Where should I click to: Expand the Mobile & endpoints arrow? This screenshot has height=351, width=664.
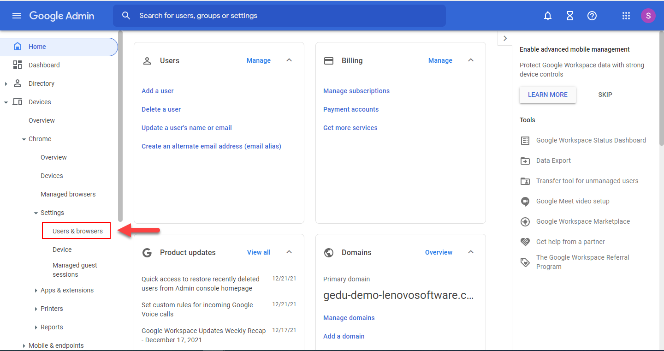coord(24,345)
